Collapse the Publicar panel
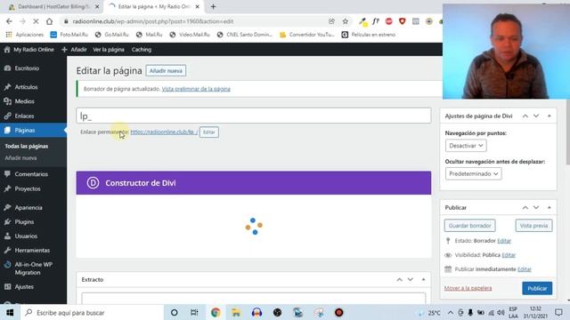 (550, 207)
